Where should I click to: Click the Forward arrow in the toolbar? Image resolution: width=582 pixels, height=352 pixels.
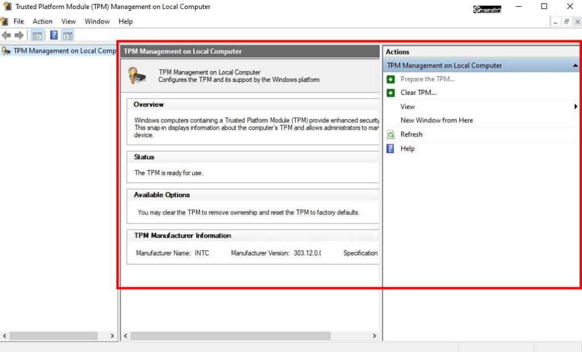[19, 35]
